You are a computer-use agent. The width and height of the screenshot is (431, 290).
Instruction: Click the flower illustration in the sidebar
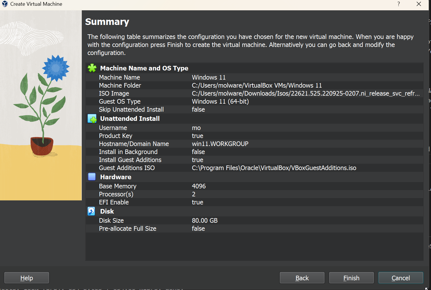43,106
